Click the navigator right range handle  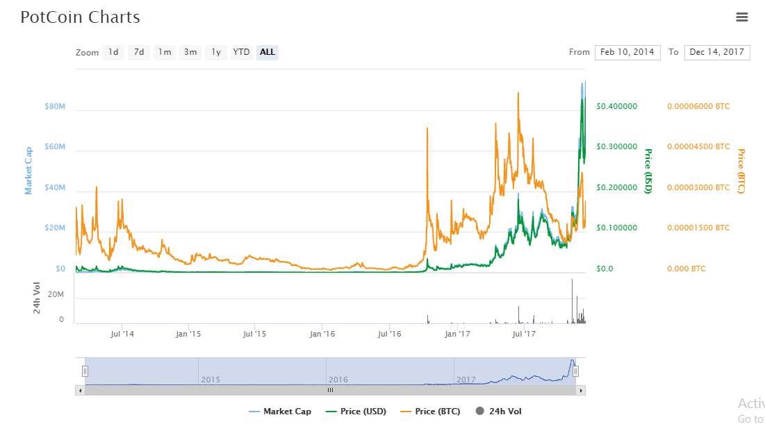point(575,371)
